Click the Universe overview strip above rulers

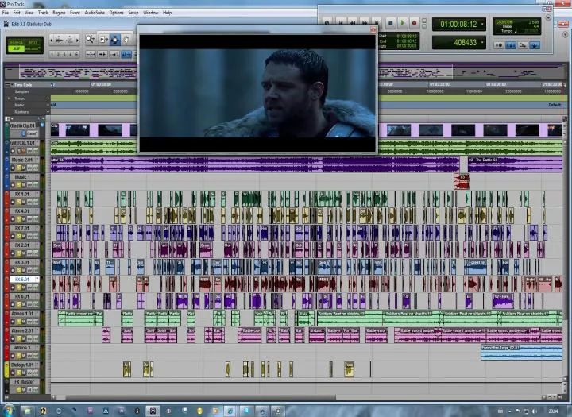click(x=284, y=71)
